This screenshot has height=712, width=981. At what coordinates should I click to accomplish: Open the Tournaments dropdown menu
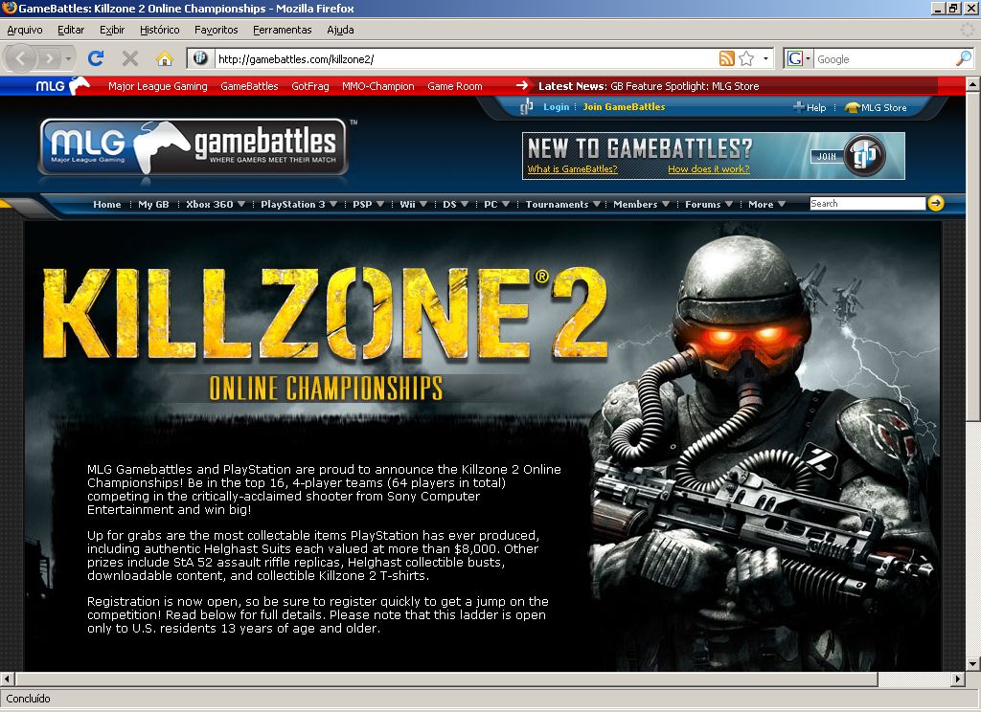click(x=562, y=204)
